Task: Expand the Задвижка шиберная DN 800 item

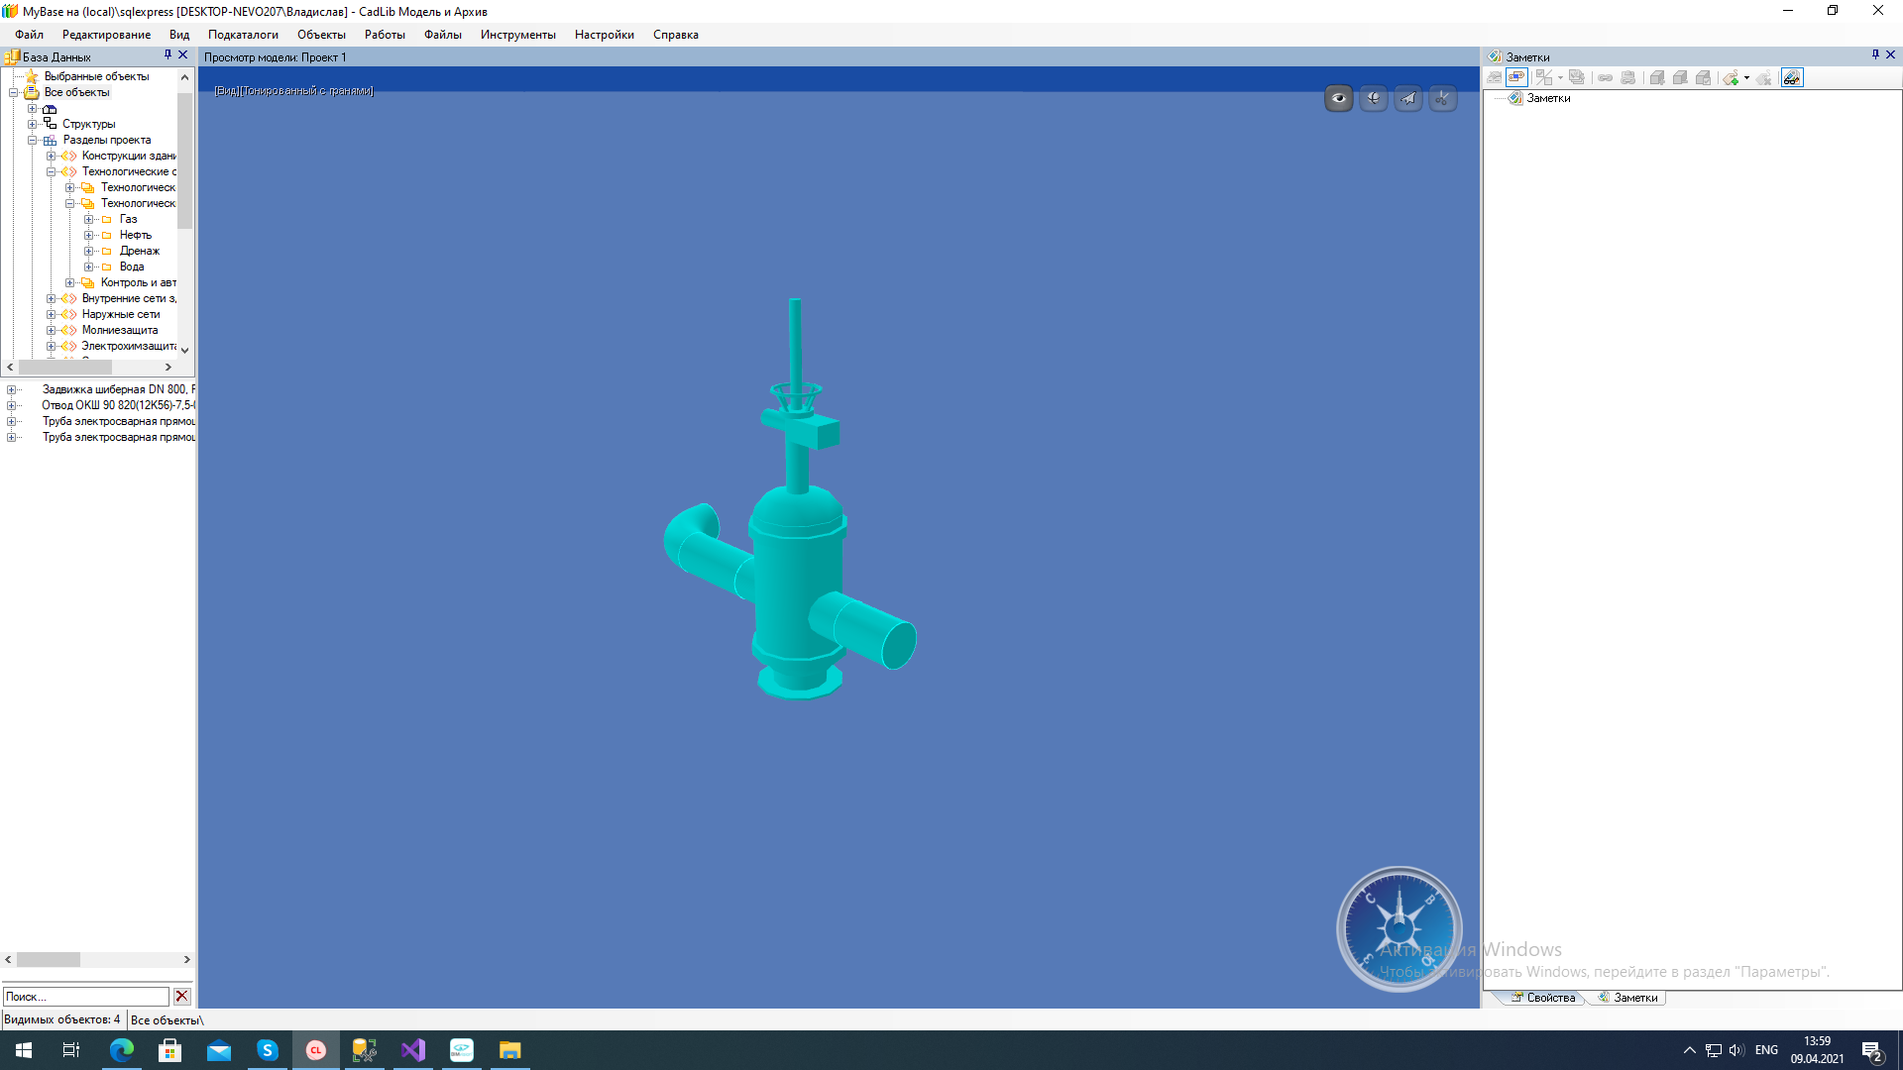Action: 11,389
